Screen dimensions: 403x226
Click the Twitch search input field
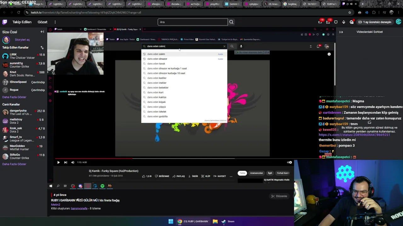193,22
